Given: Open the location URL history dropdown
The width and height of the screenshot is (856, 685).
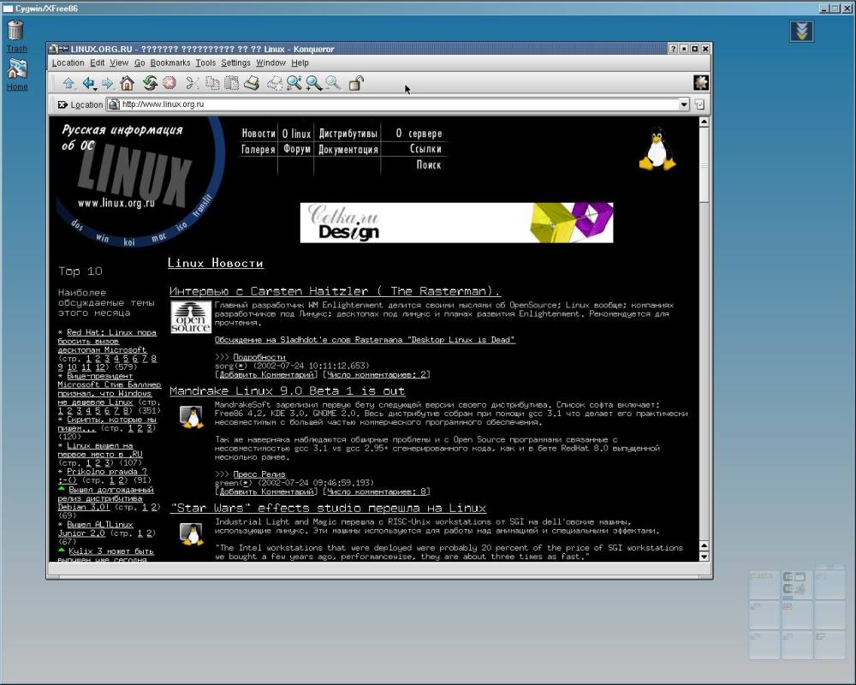Looking at the screenshot, I should click(x=684, y=104).
